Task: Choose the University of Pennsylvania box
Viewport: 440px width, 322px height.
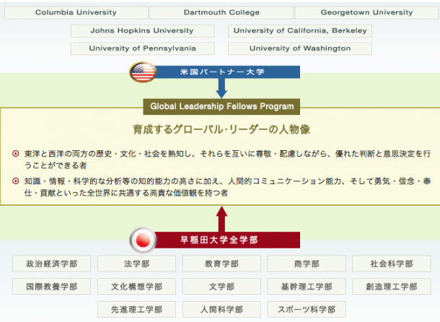Action: tap(142, 48)
